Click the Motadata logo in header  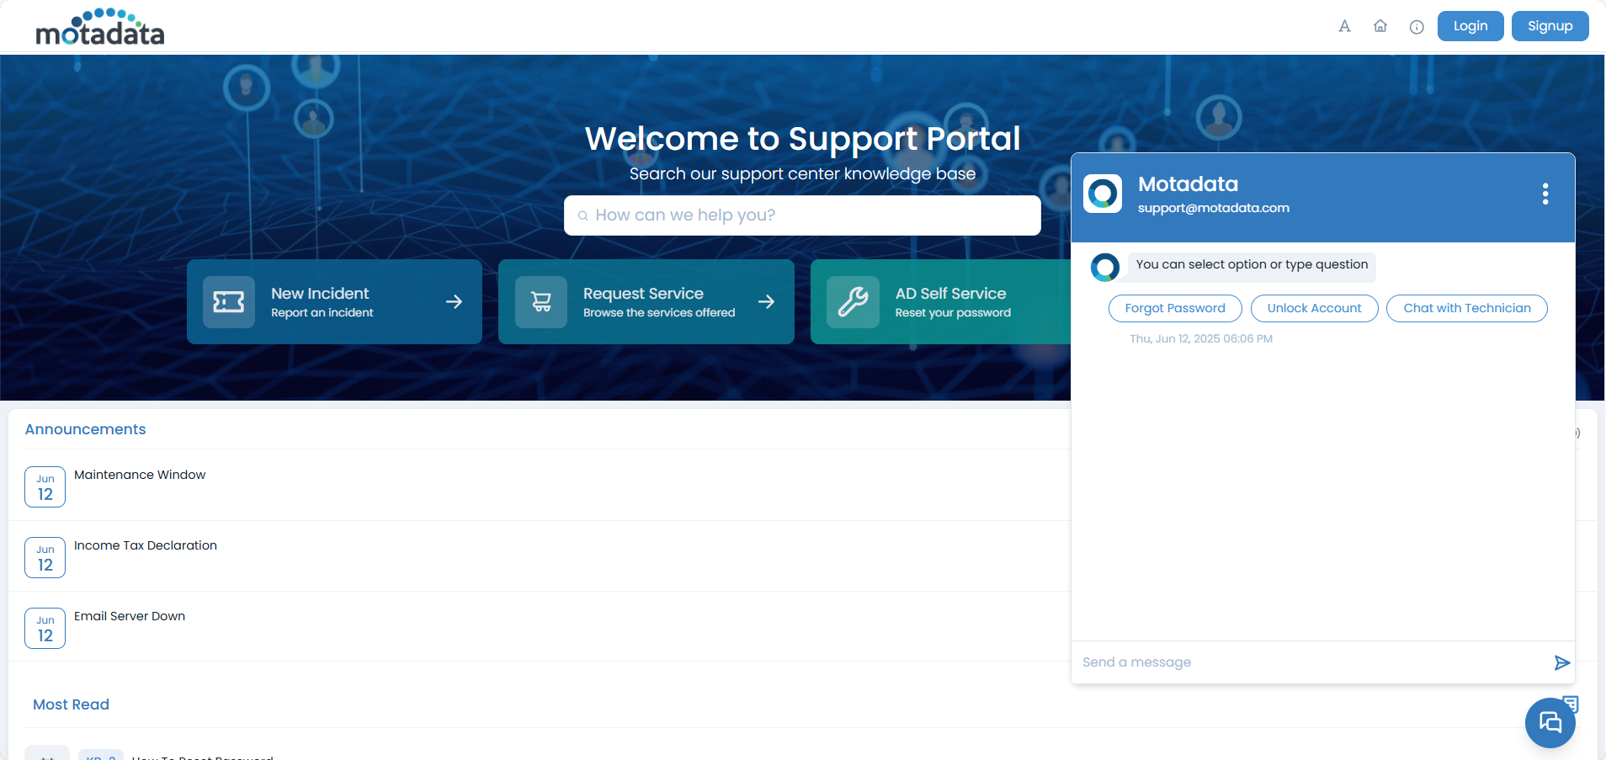pos(99,28)
